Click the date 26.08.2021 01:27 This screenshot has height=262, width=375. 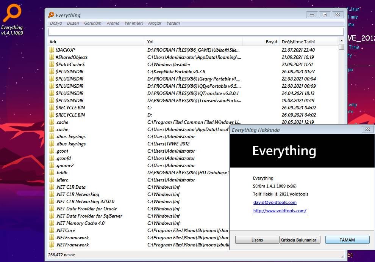[x=298, y=71]
